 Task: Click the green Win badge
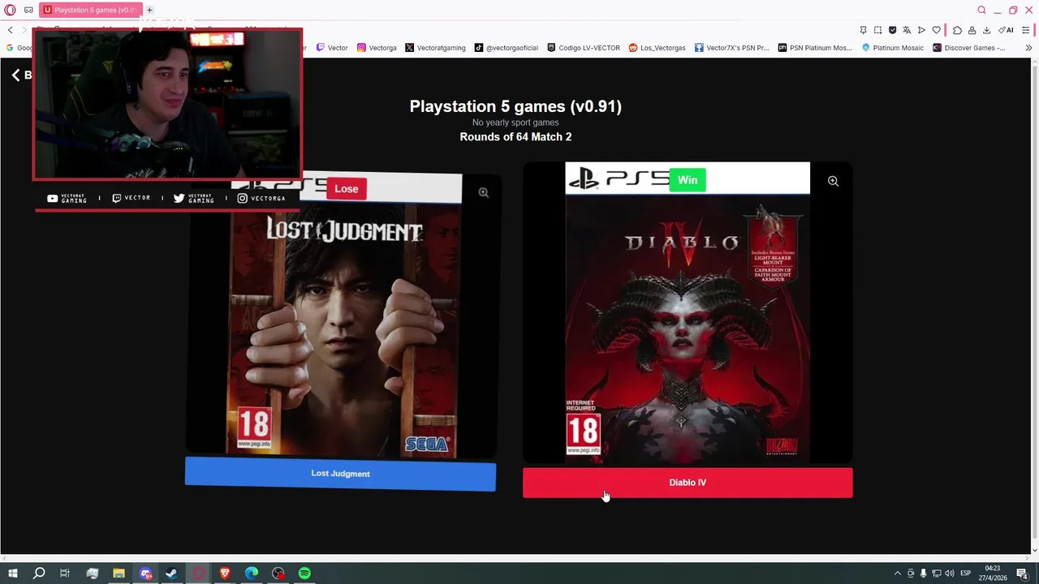(687, 180)
